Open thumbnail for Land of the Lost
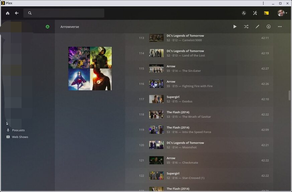 157,53
